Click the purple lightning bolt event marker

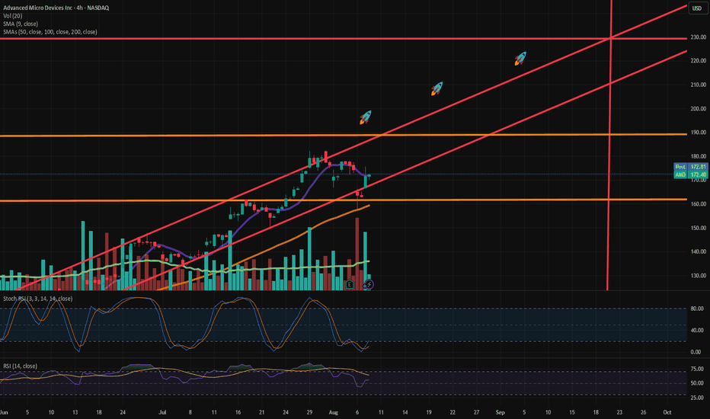(x=369, y=284)
